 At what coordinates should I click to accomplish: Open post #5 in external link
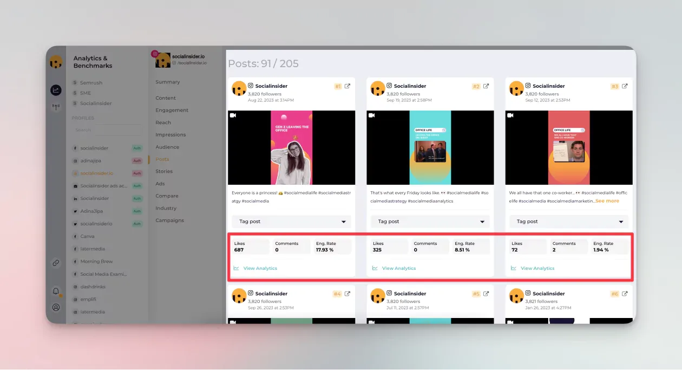pos(486,294)
